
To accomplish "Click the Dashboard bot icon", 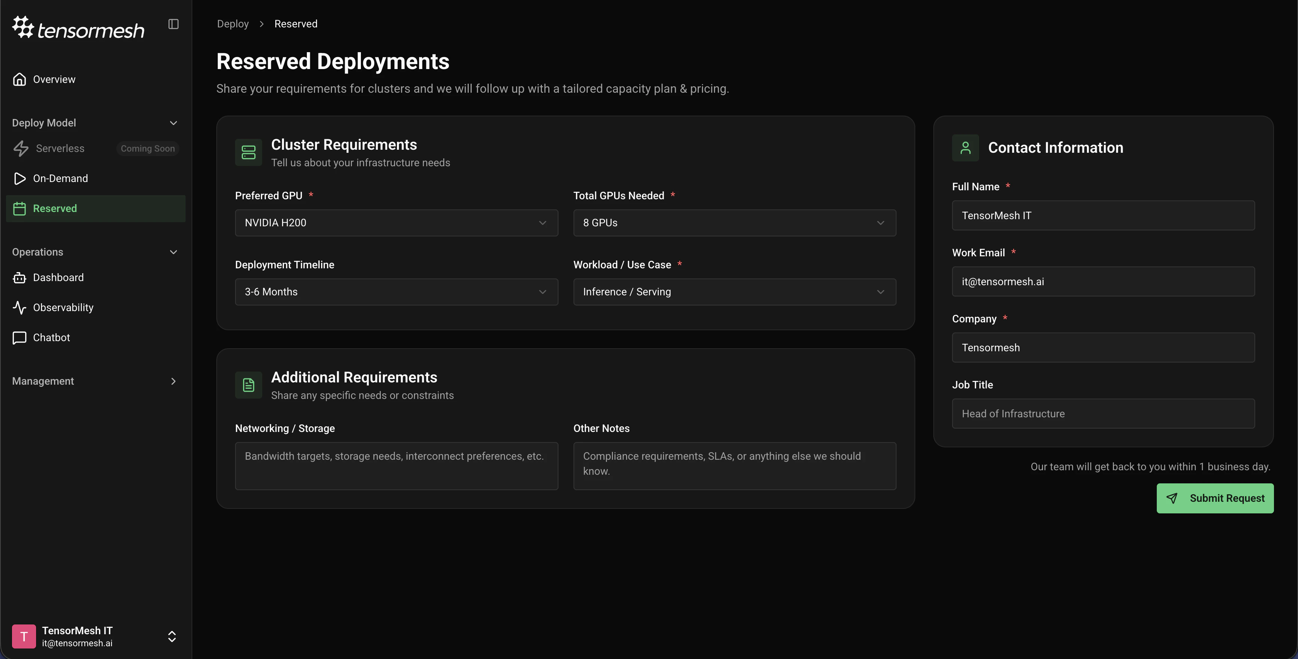I will 20,278.
